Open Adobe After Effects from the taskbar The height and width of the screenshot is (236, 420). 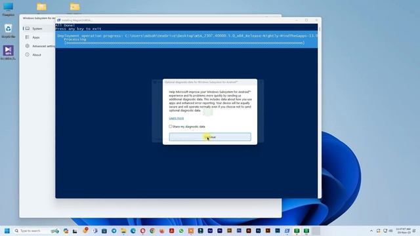[210, 231]
